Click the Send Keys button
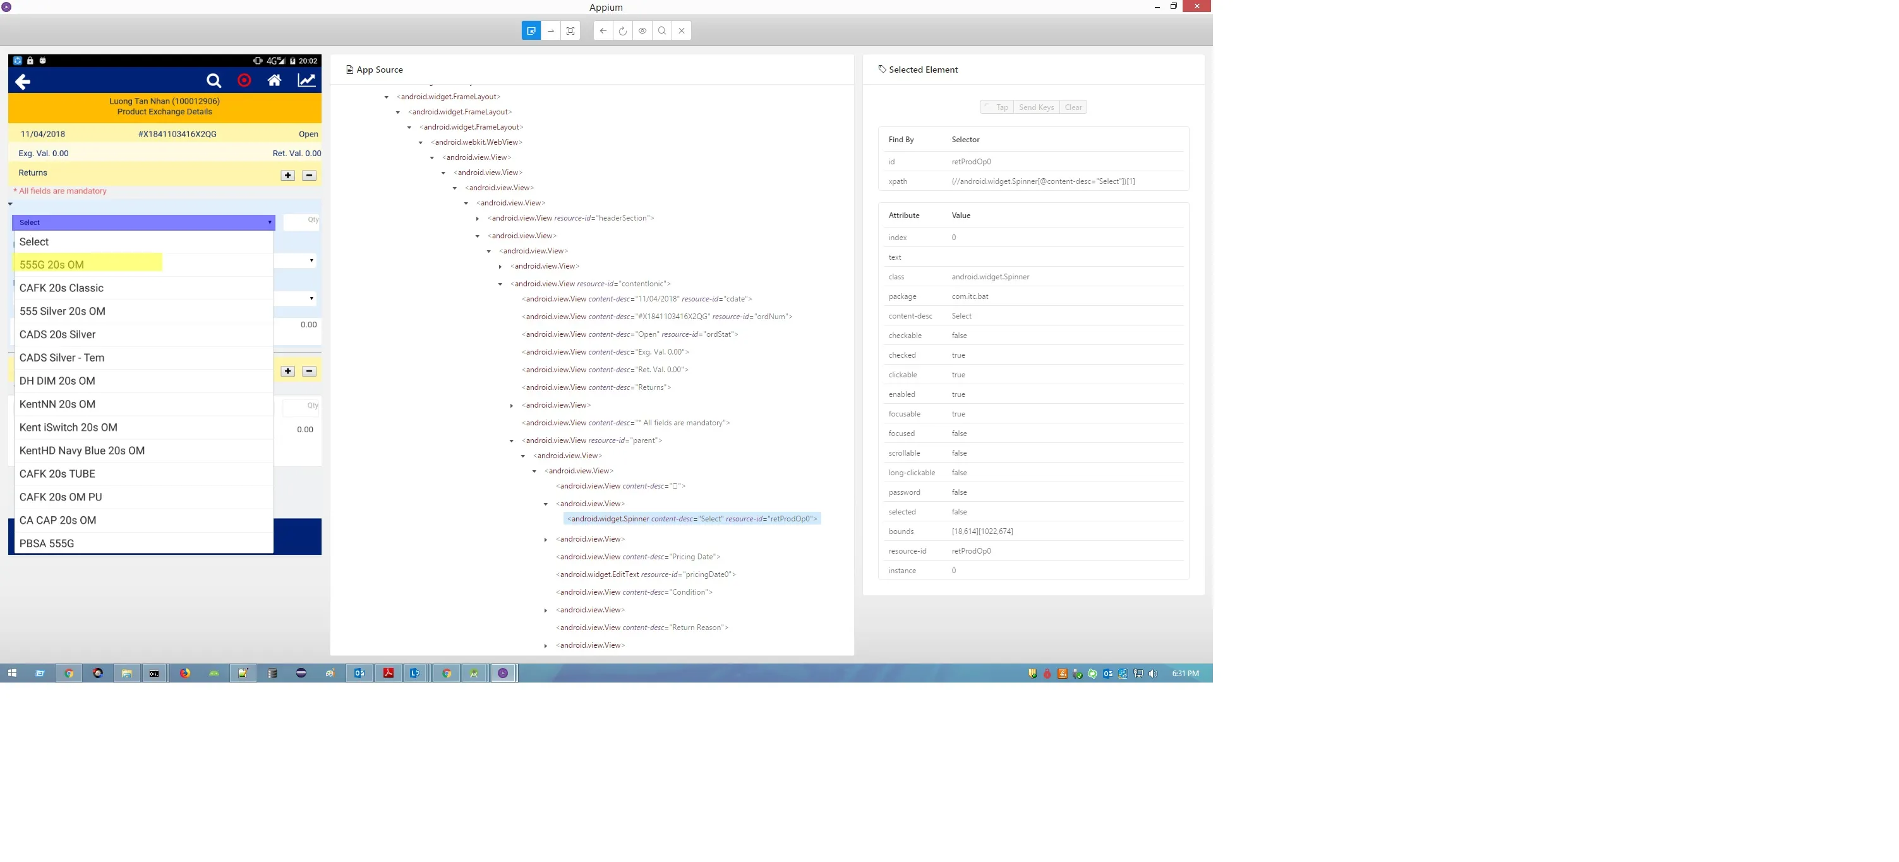The width and height of the screenshot is (1899, 862). coord(1036,107)
